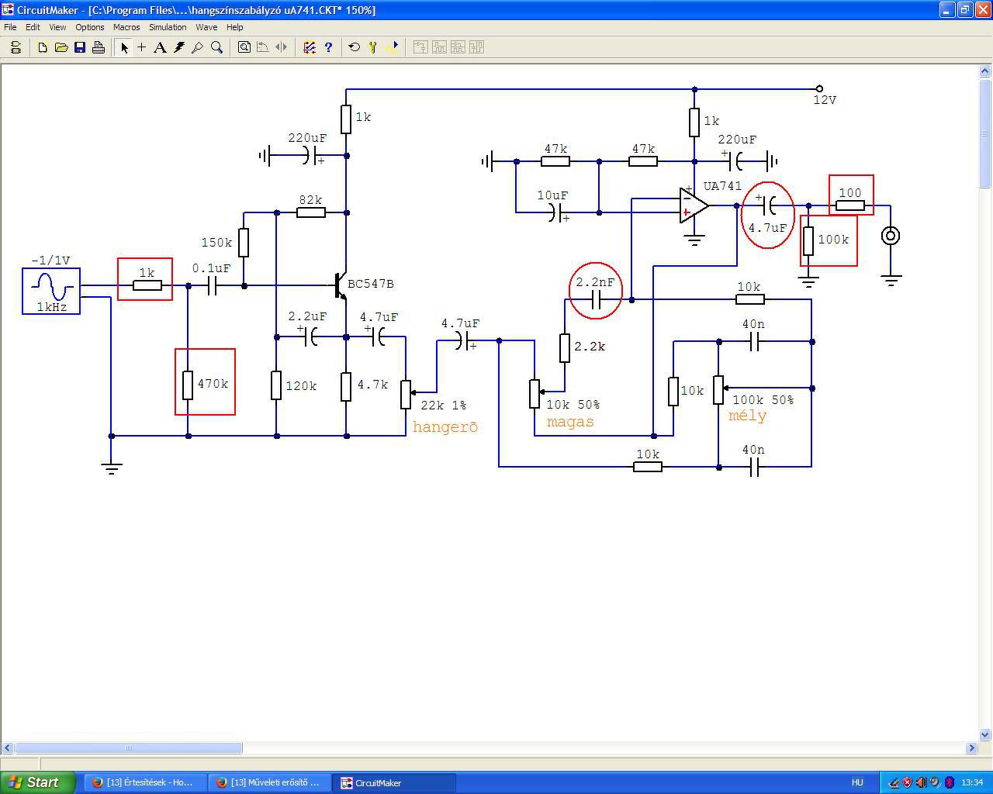The width and height of the screenshot is (993, 794).
Task: Select the output connector symbol at right
Action: (891, 236)
